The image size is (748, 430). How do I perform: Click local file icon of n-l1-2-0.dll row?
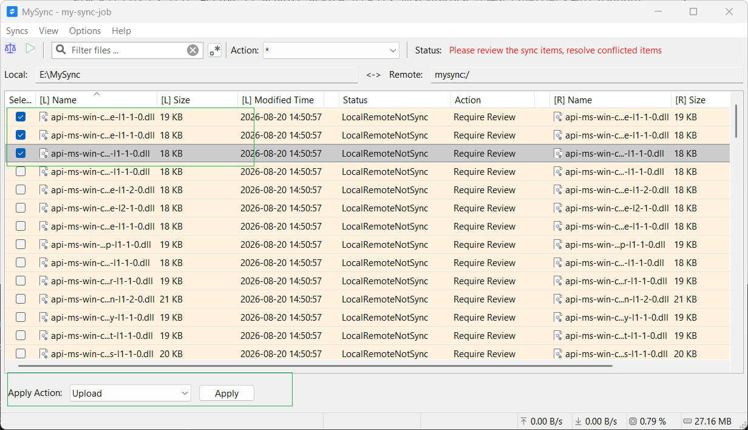(44, 299)
